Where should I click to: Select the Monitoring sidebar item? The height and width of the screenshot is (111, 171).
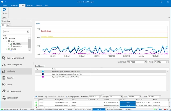tap(16, 71)
